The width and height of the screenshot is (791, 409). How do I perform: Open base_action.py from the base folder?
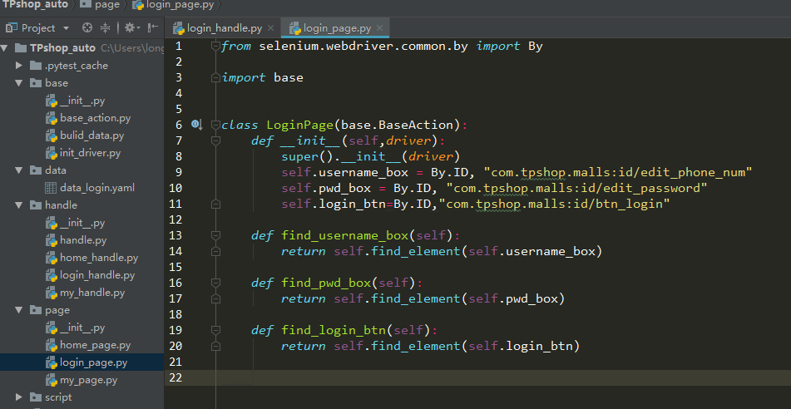click(x=95, y=118)
